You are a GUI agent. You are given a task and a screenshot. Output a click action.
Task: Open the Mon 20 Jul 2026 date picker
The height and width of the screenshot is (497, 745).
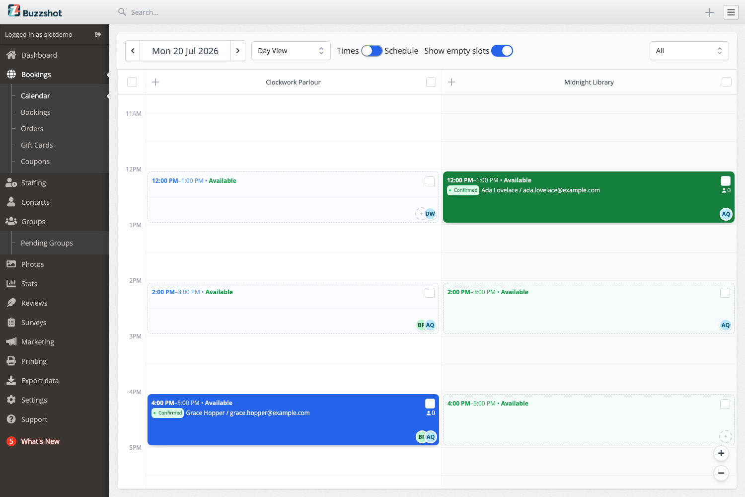click(x=185, y=51)
